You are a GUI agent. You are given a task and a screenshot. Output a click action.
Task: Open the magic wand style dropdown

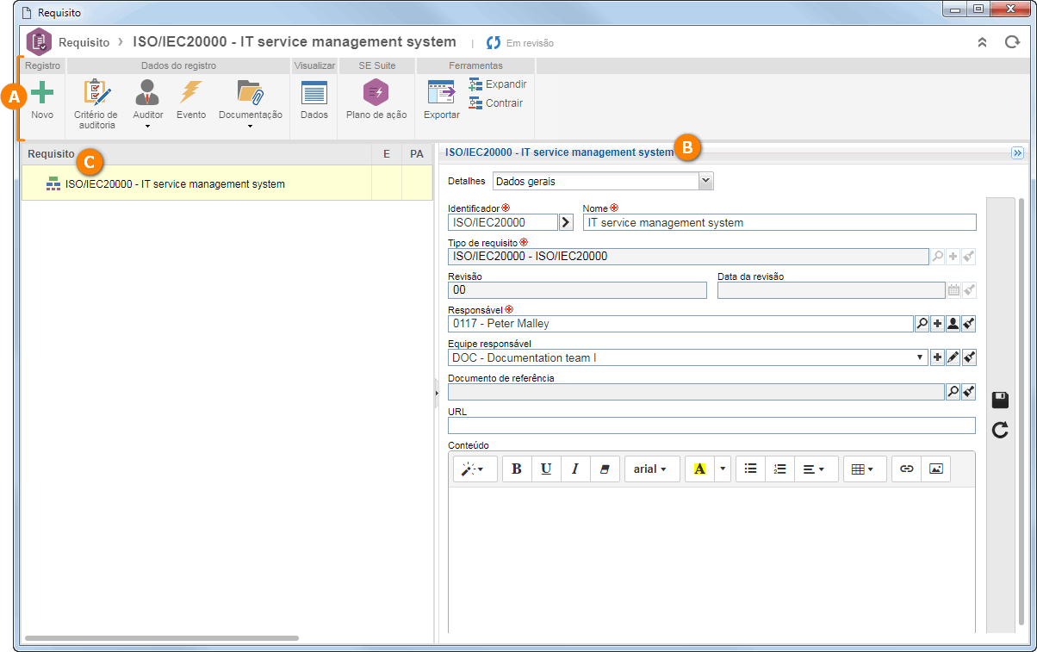(475, 469)
